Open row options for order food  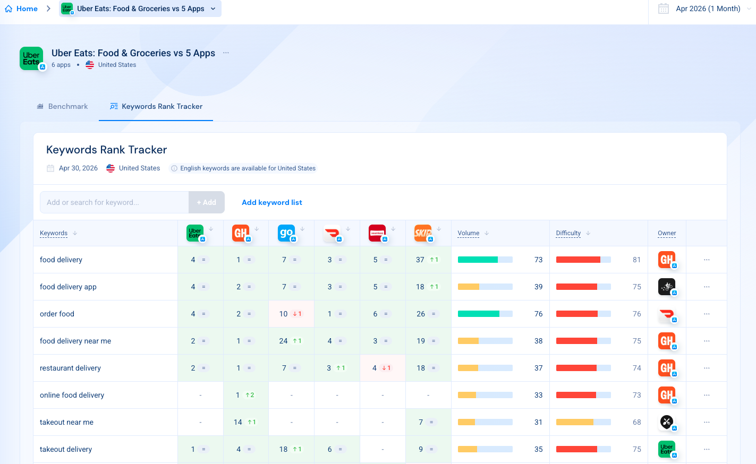click(x=707, y=314)
